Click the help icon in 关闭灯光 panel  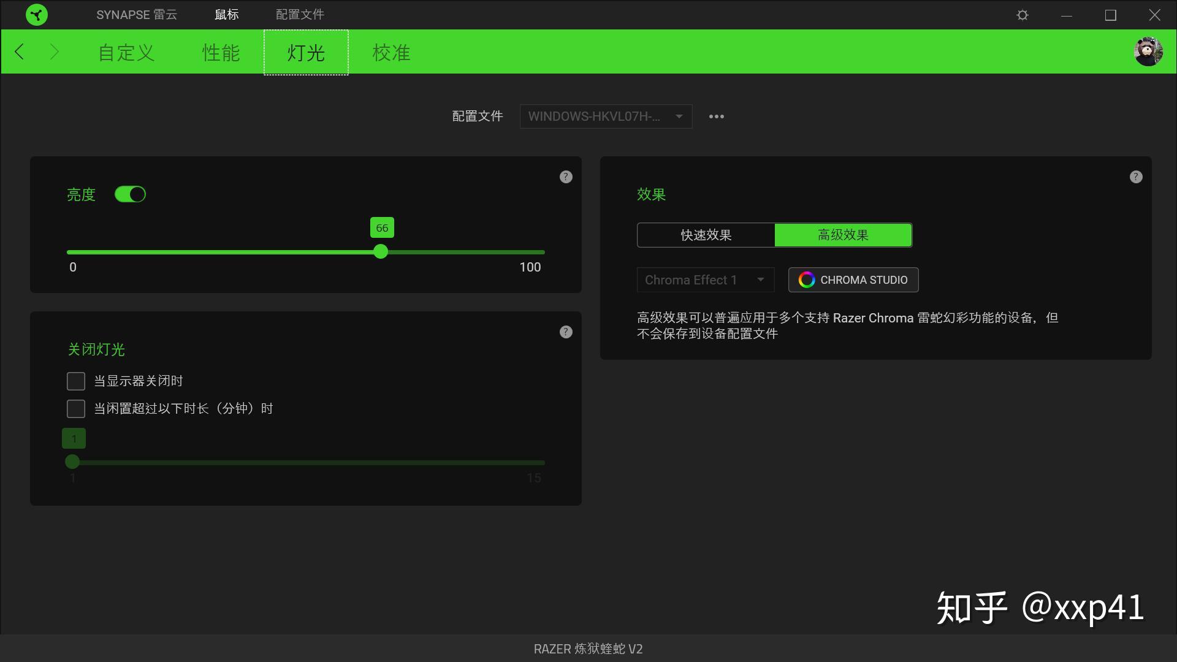[566, 332]
